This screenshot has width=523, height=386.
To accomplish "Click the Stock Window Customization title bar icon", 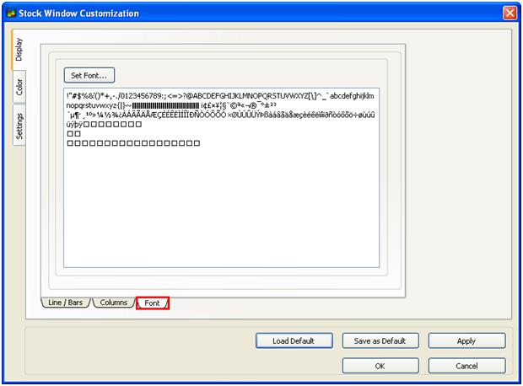I will coord(10,13).
